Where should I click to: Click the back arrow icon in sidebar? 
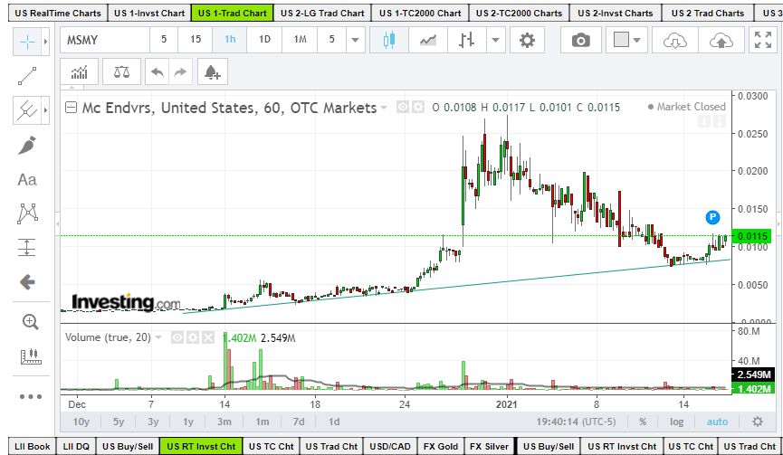(27, 282)
